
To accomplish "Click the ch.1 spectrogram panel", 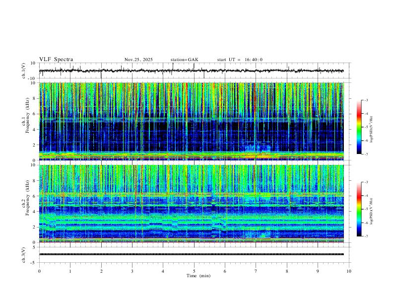I will (x=192, y=121).
